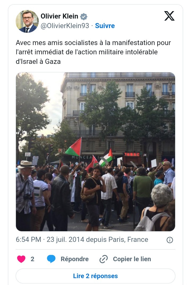Open the @OlivierKlein93 handle link
191x285 pixels.
click(65, 26)
